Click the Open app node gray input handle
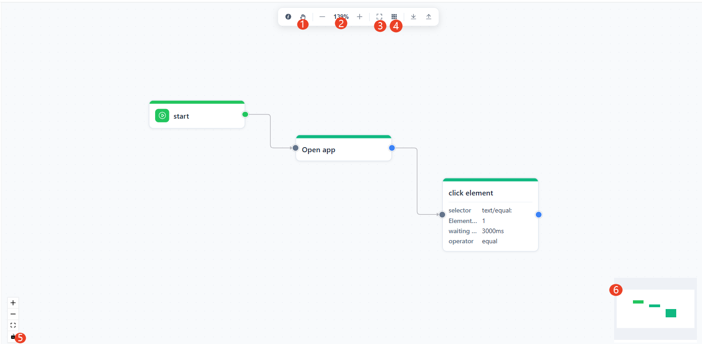702x344 pixels. click(296, 148)
